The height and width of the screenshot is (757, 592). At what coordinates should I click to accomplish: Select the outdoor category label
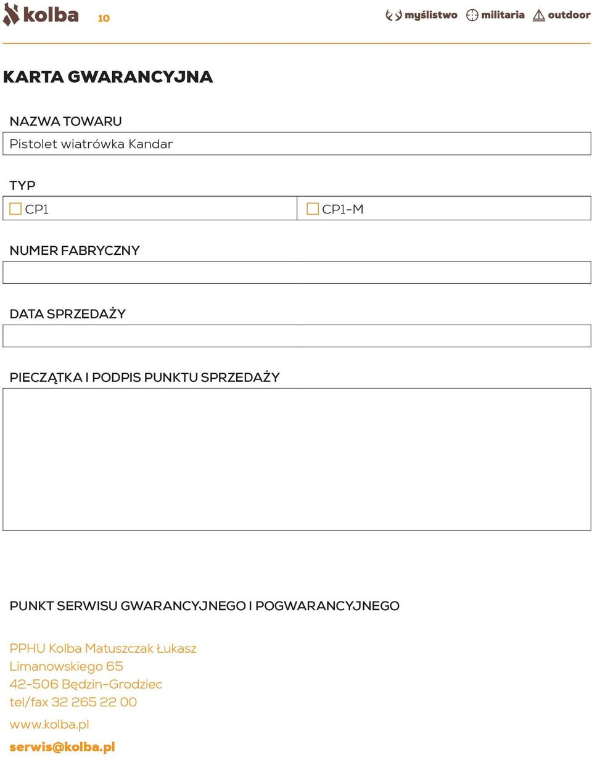tap(569, 15)
